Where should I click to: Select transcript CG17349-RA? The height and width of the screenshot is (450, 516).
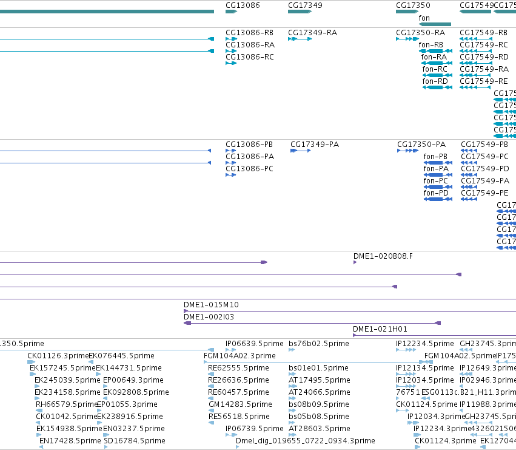[313, 33]
